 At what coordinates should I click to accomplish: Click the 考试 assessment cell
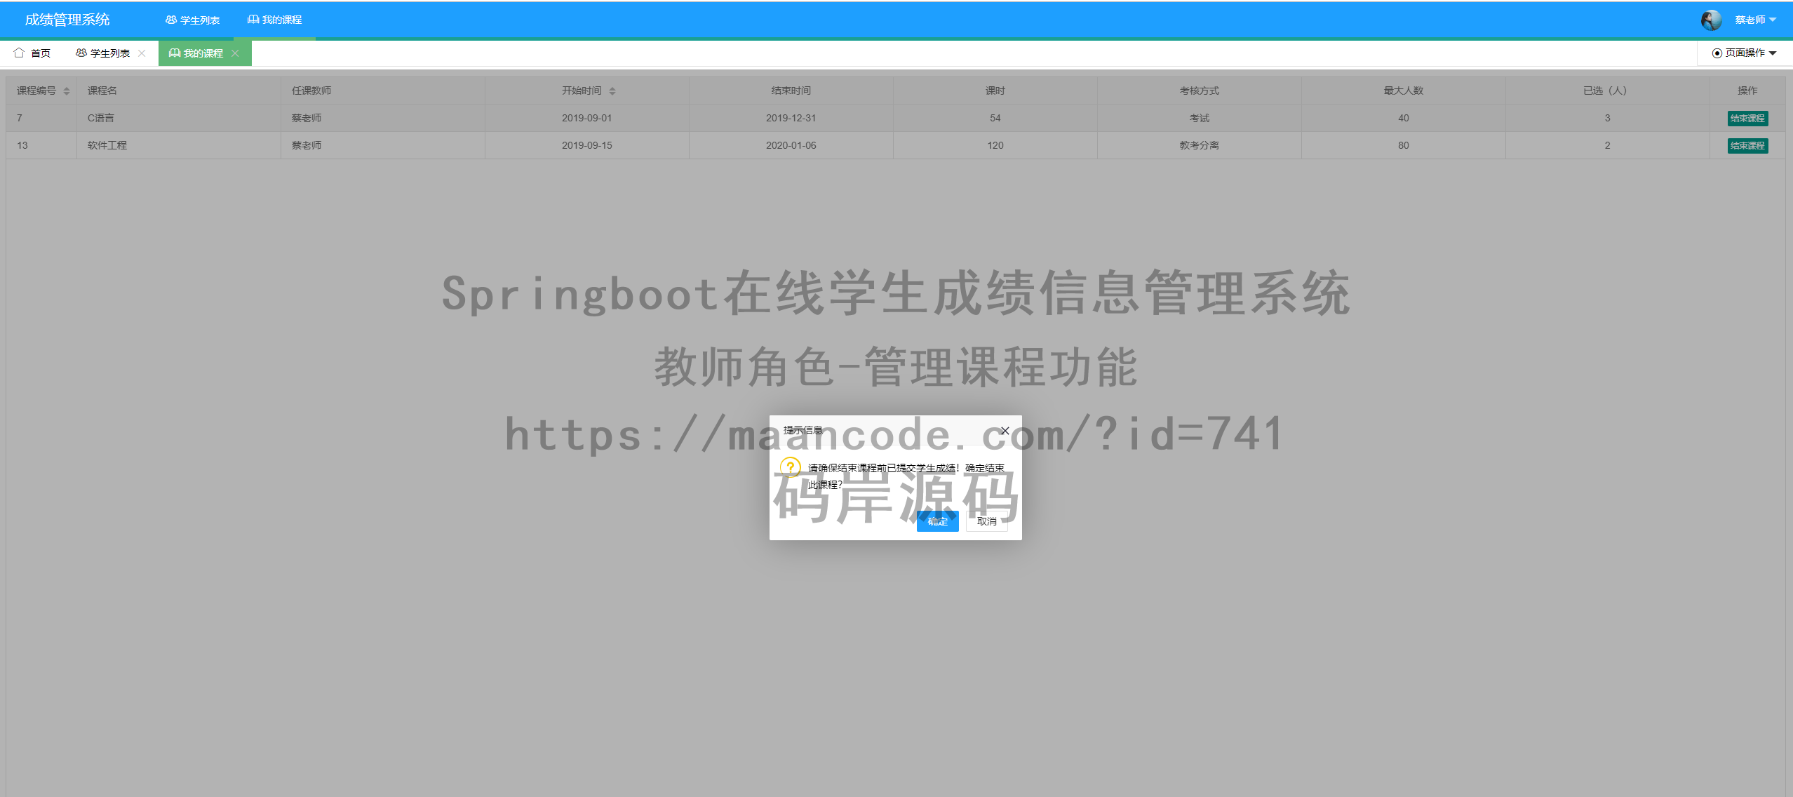1199,118
